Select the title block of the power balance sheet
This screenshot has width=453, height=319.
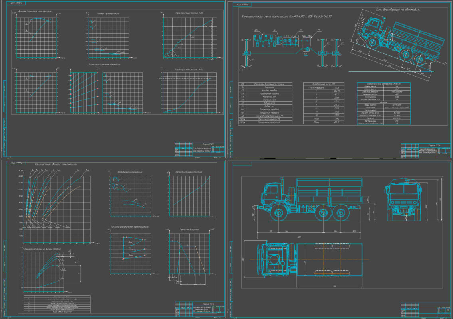[200, 309]
